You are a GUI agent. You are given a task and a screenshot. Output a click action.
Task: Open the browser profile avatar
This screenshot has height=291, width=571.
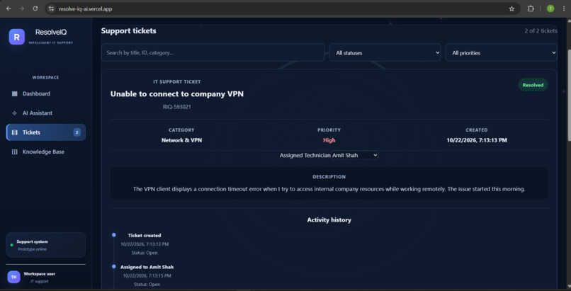pyautogui.click(x=550, y=8)
